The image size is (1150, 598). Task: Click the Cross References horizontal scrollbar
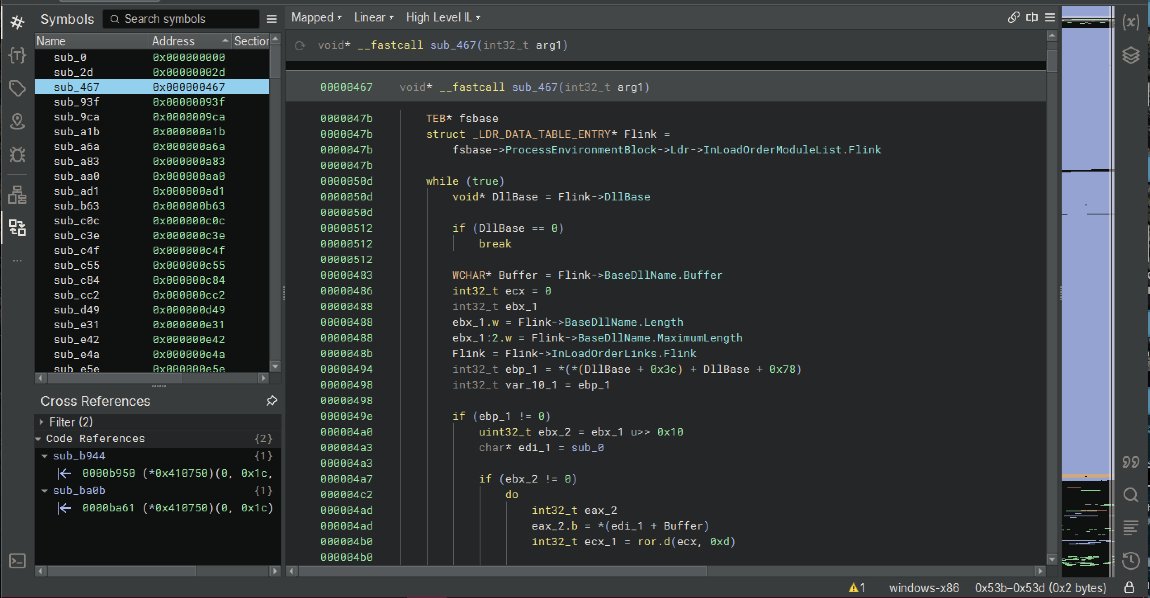[x=121, y=571]
